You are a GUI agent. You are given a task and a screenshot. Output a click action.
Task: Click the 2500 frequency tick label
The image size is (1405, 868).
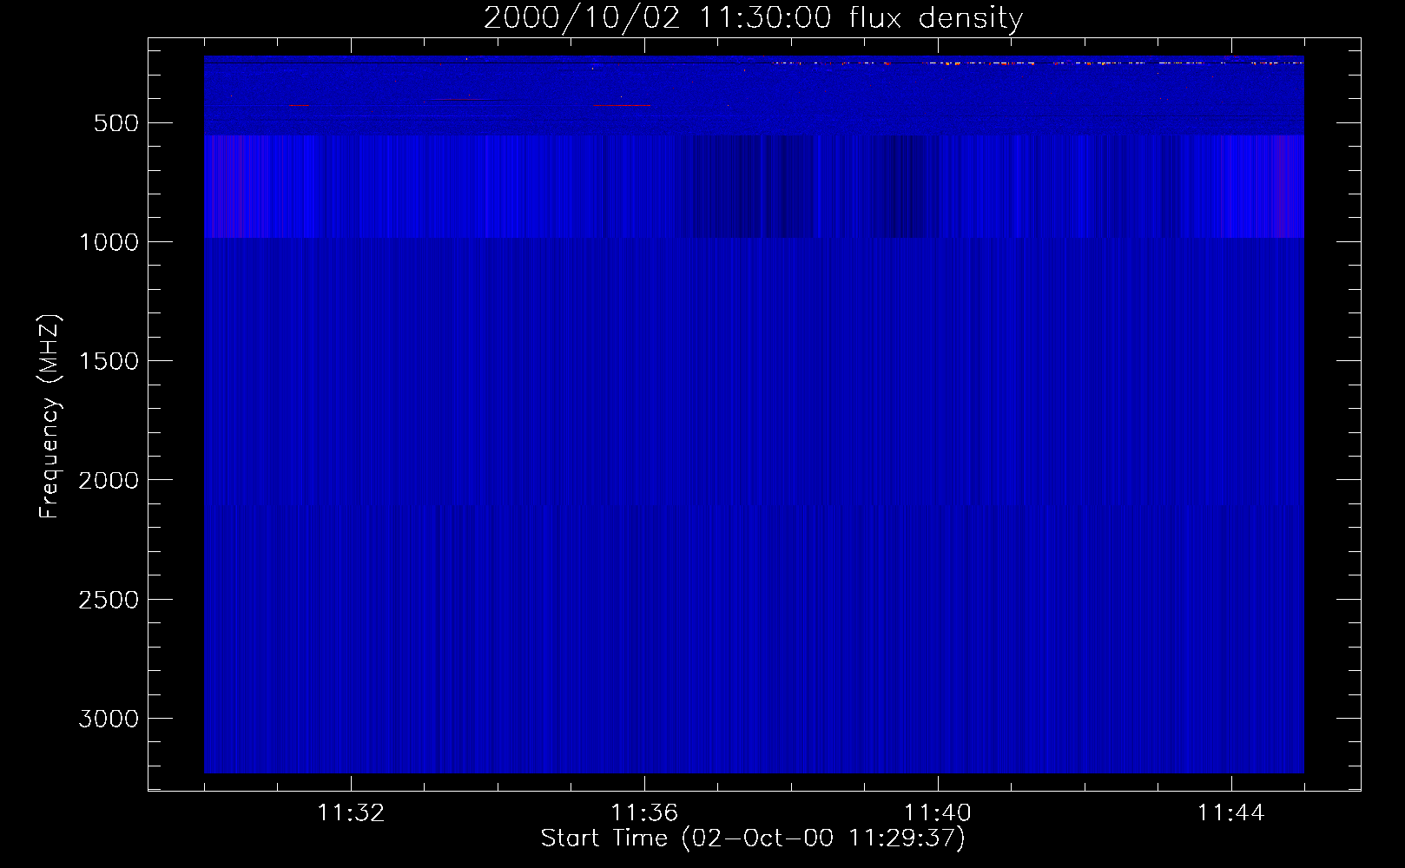click(109, 600)
